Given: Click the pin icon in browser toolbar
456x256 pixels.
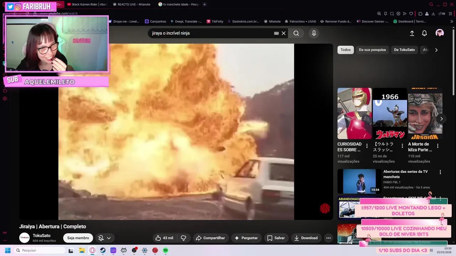Looking at the screenshot, I should click(x=385, y=14).
